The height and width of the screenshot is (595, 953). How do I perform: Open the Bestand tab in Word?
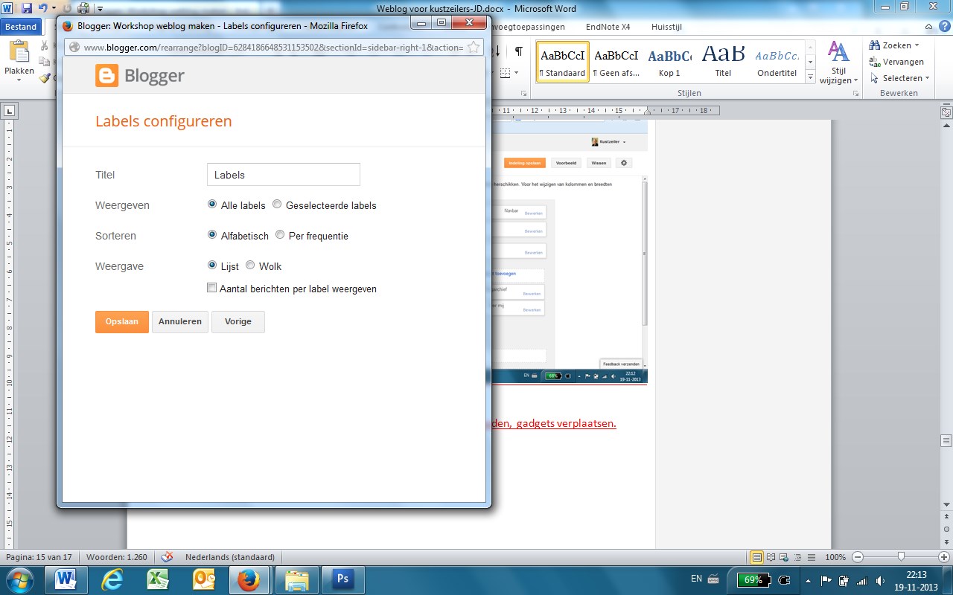point(21,27)
